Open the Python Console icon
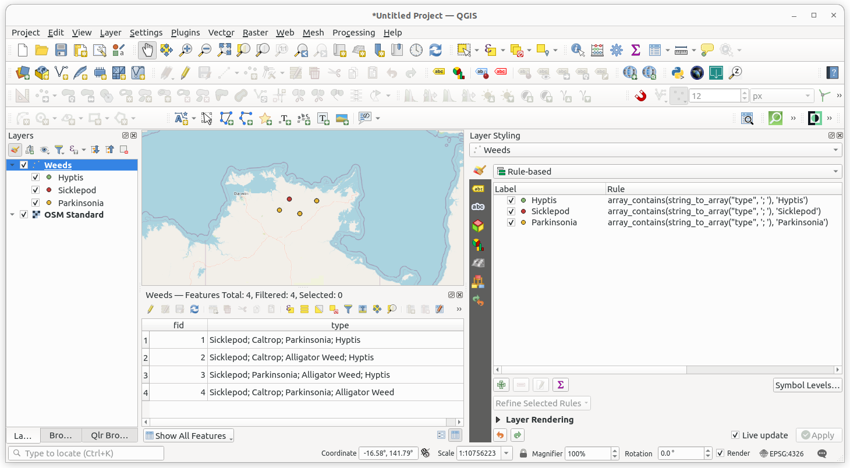Image resolution: width=850 pixels, height=468 pixels. (x=677, y=73)
